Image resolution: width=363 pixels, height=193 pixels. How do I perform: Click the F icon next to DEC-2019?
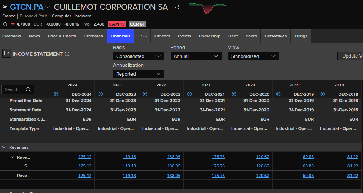pyautogui.click(x=278, y=94)
